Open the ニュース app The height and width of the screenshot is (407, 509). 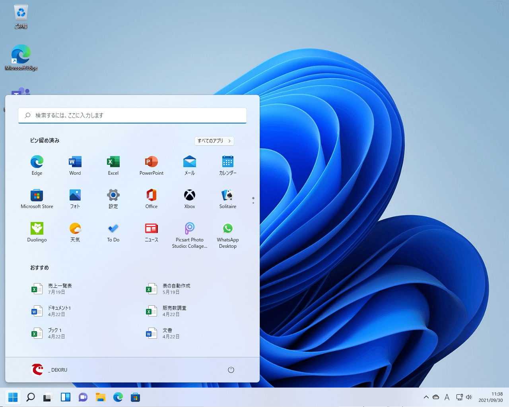tap(152, 232)
